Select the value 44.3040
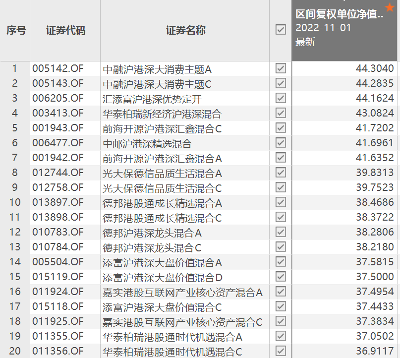 (375, 68)
